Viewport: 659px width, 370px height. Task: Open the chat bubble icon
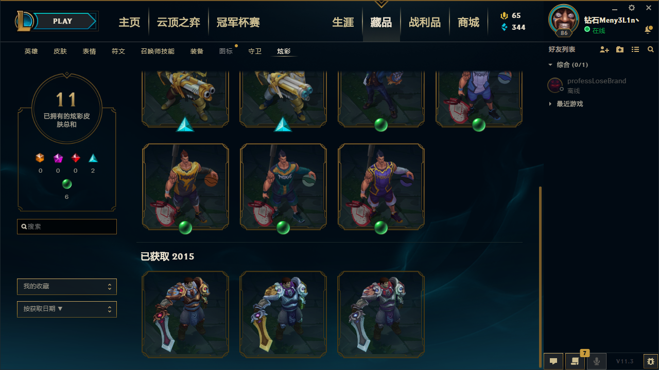point(553,361)
